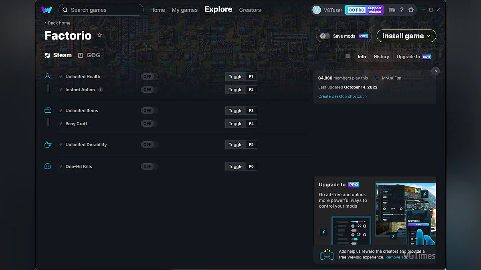Viewport: 481px width, 270px height.
Task: Click the MrAntiFun creator avatar icon
Action: point(376,78)
